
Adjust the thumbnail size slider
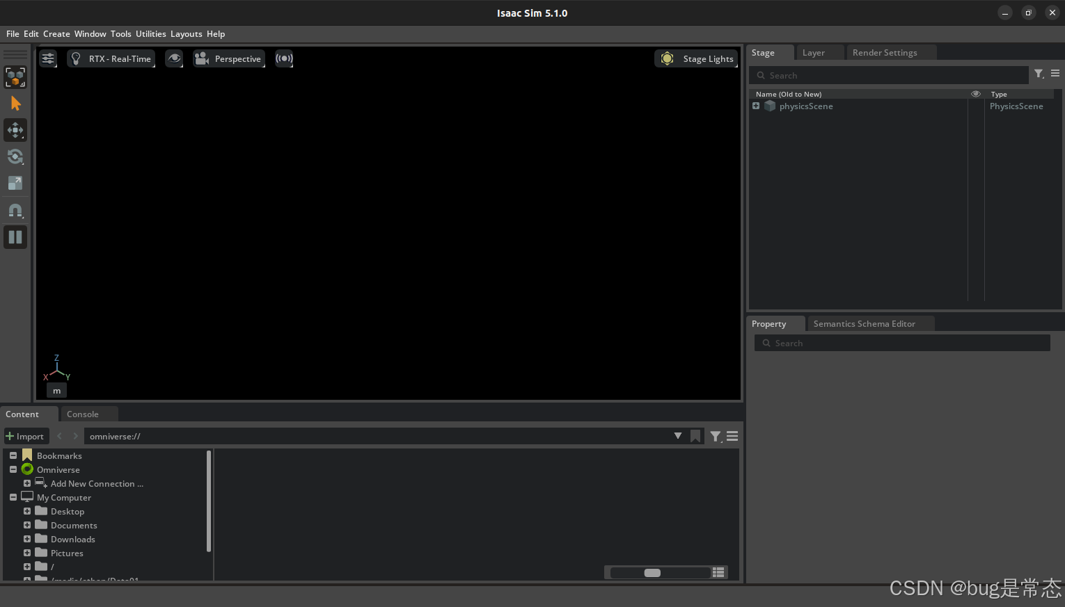click(660, 573)
